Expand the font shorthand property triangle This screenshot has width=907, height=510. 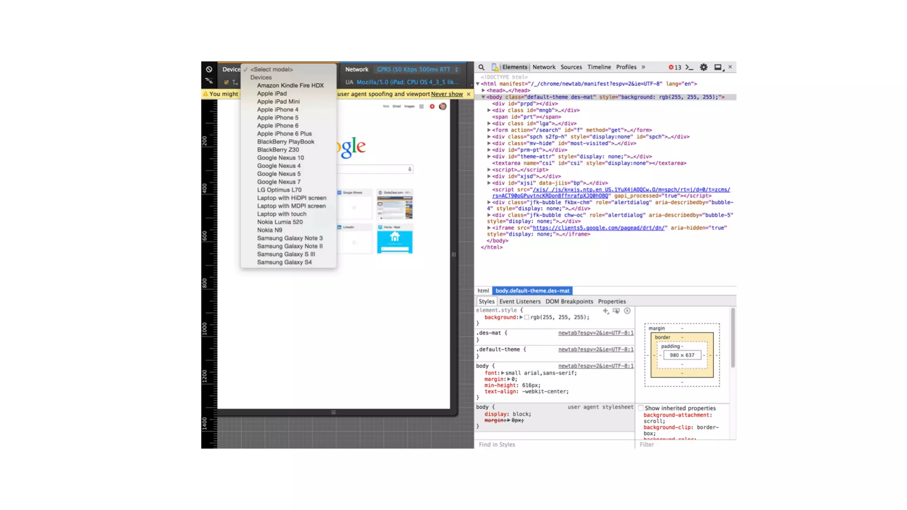(x=503, y=373)
